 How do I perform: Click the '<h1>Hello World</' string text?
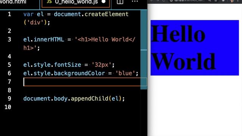pos(105,39)
